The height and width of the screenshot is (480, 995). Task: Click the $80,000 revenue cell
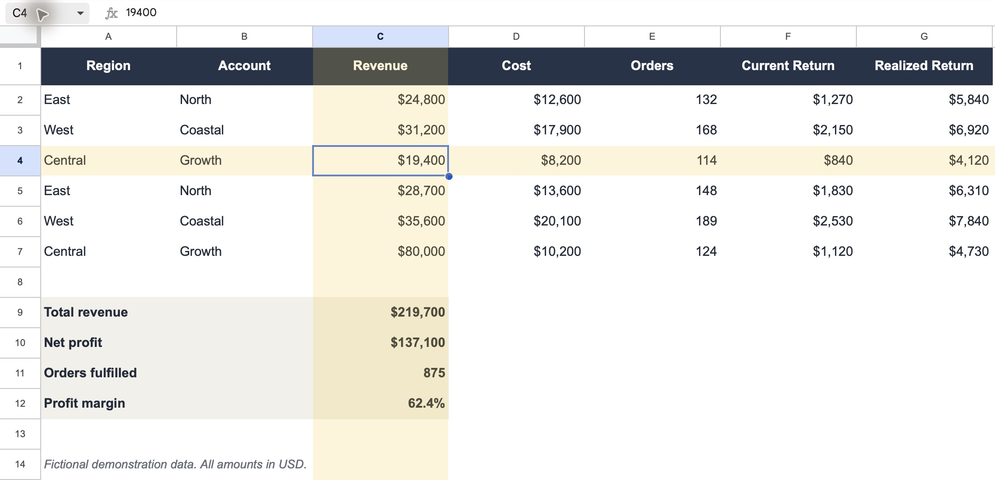coord(381,251)
